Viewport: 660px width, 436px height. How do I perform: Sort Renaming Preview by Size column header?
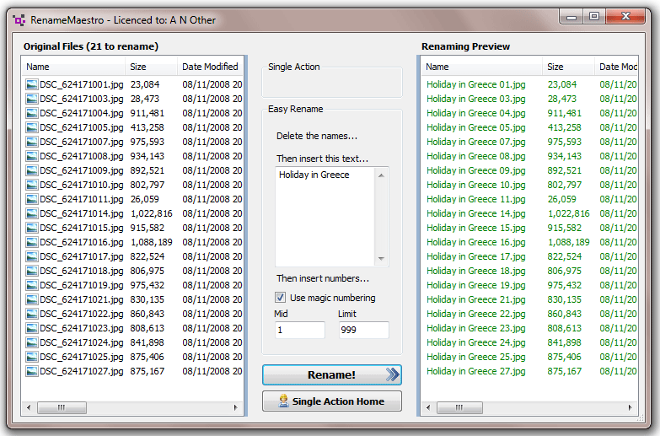click(x=568, y=67)
